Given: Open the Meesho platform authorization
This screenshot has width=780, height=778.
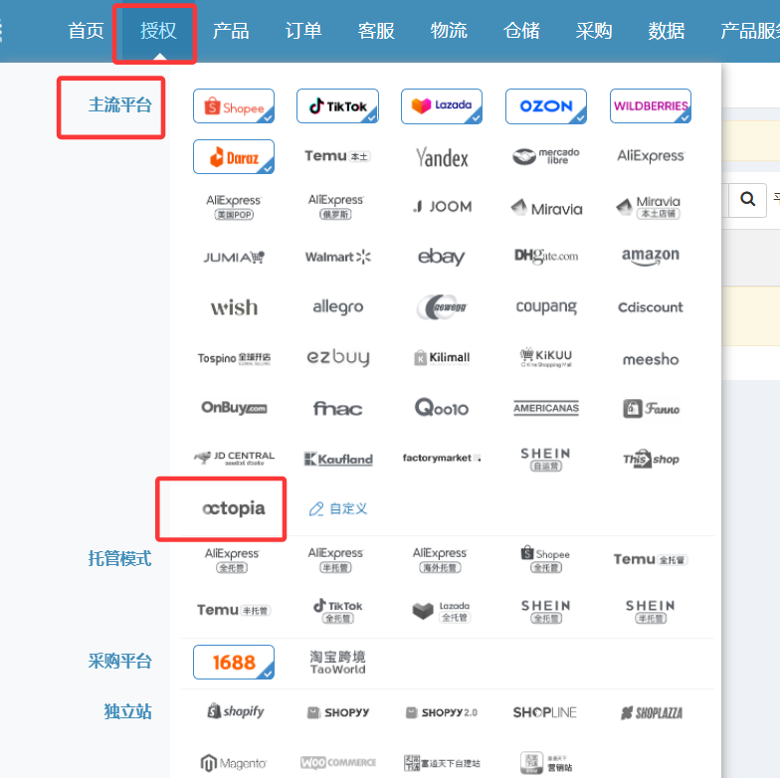Looking at the screenshot, I should click(x=651, y=359).
